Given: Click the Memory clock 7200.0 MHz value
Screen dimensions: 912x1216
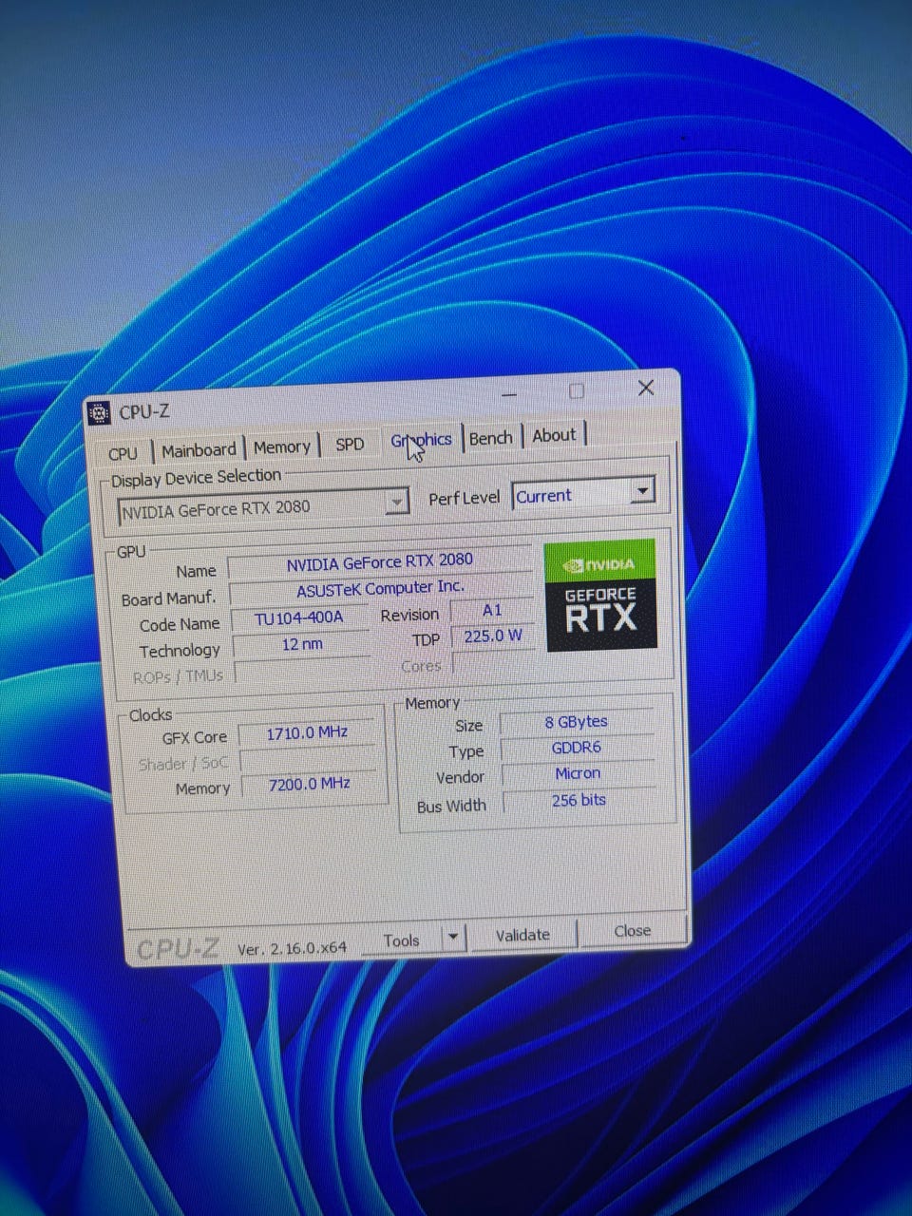Looking at the screenshot, I should (309, 784).
